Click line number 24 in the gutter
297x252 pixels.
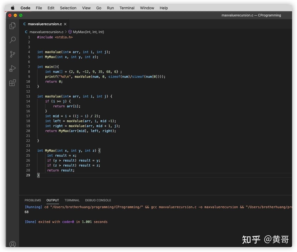click(x=28, y=151)
